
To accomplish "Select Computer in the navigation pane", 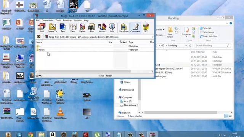I will 125,97.
